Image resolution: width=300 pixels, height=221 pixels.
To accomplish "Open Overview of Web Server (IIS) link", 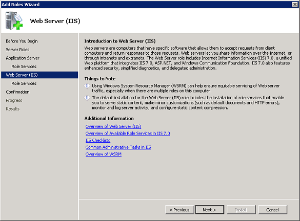I will (x=113, y=126).
